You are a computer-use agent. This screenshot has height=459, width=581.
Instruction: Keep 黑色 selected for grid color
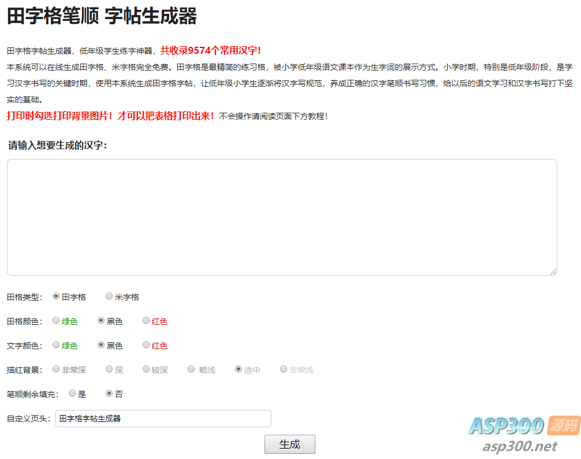tap(100, 320)
